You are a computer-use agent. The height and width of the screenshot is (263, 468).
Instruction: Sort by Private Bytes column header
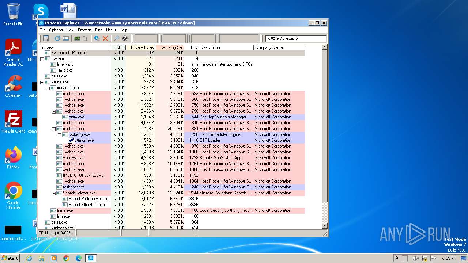(141, 47)
